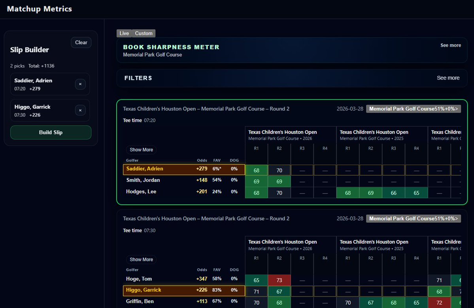Screen dimensions: 474x308
Task: Click the FAV column header in 07:30 card
Action: coord(217,270)
